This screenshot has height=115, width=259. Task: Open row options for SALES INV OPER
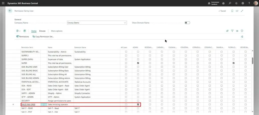pos(44,104)
